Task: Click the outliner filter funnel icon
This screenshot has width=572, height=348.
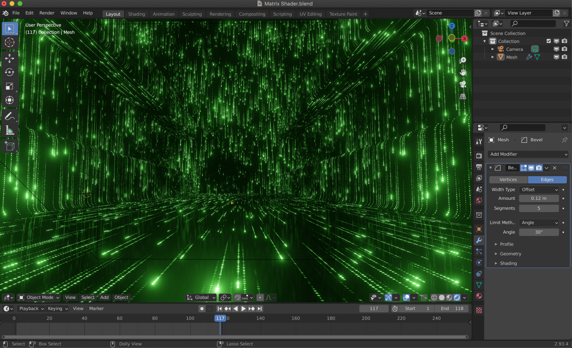Action: [x=566, y=24]
